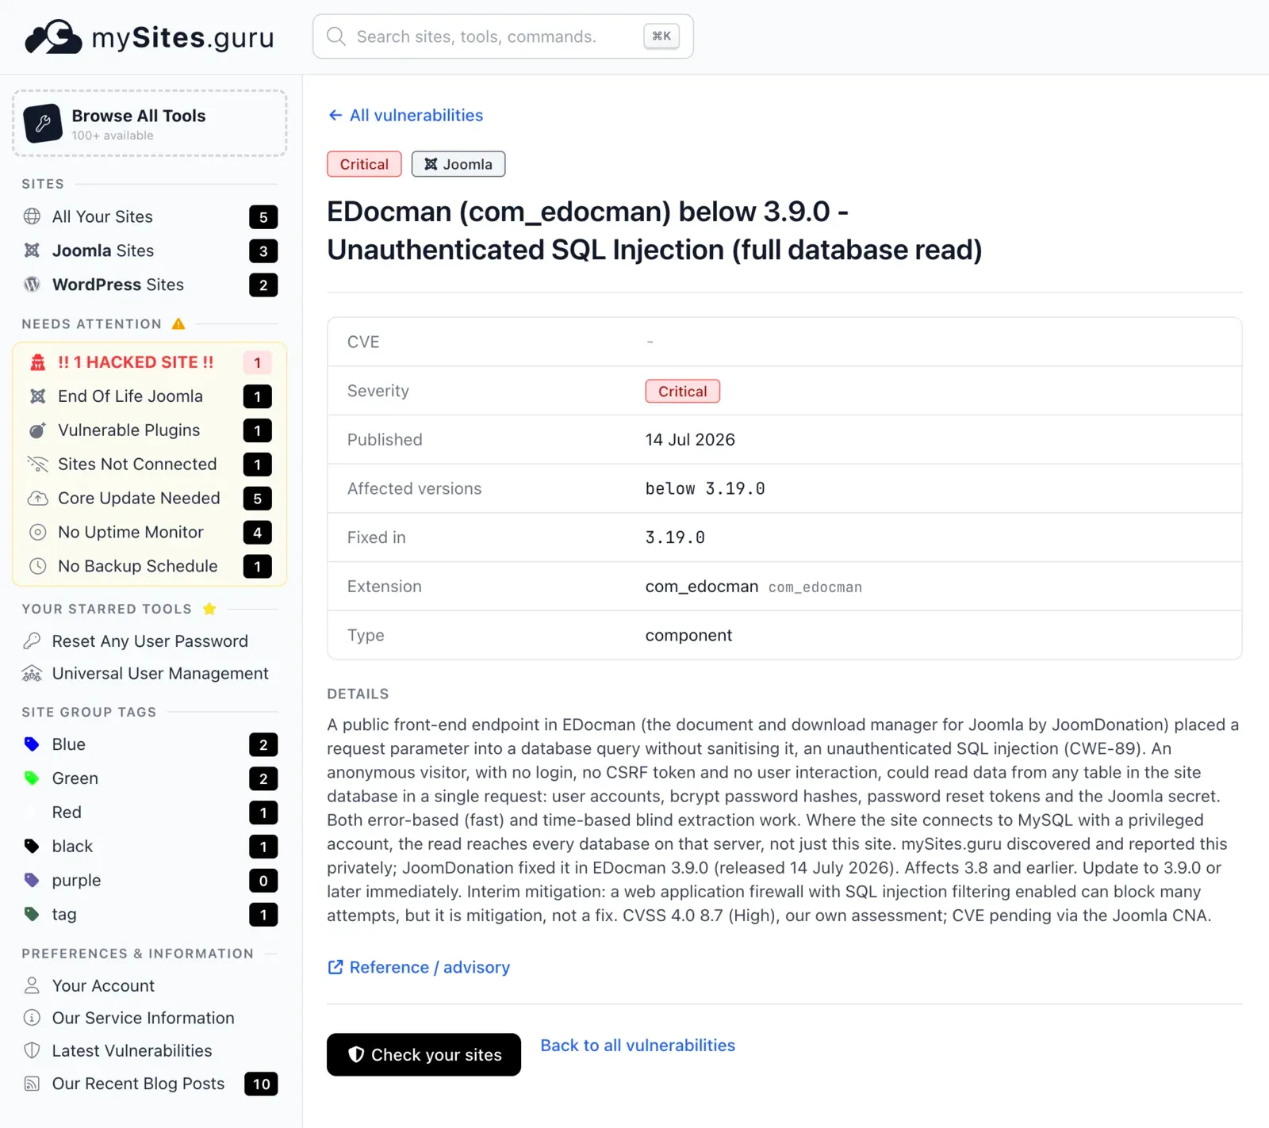
Task: Click the green tag icon beside Green
Action: point(32,778)
